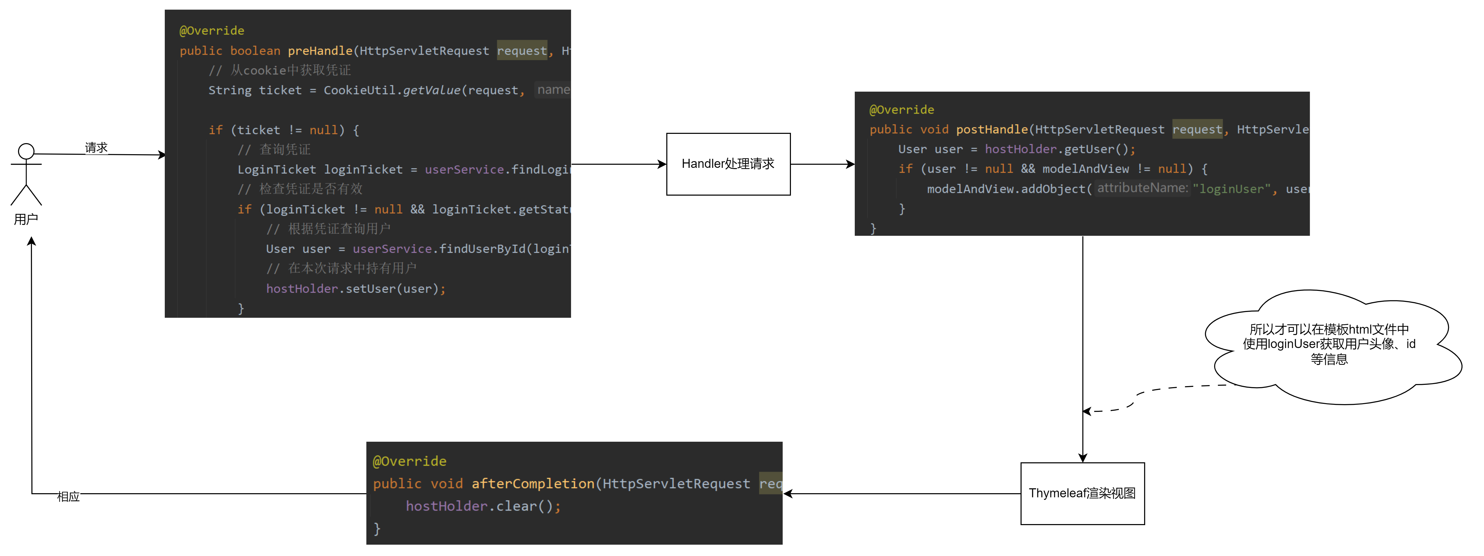Select the 用户 label under the actor
The image size is (1484, 556).
tap(26, 220)
